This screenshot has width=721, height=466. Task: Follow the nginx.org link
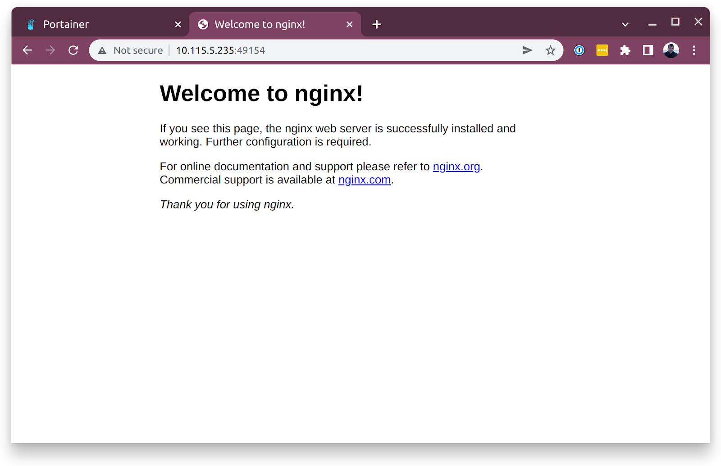(x=456, y=167)
